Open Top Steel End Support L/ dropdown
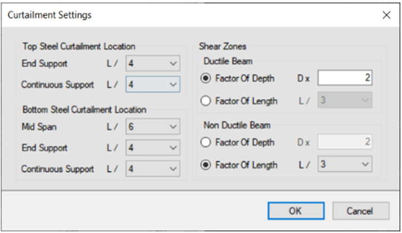The image size is (402, 233). click(153, 63)
